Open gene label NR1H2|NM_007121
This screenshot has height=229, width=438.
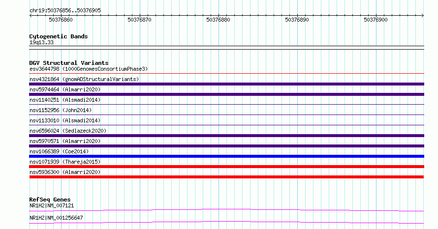[52, 205]
